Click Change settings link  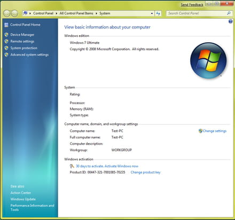coord(215,131)
